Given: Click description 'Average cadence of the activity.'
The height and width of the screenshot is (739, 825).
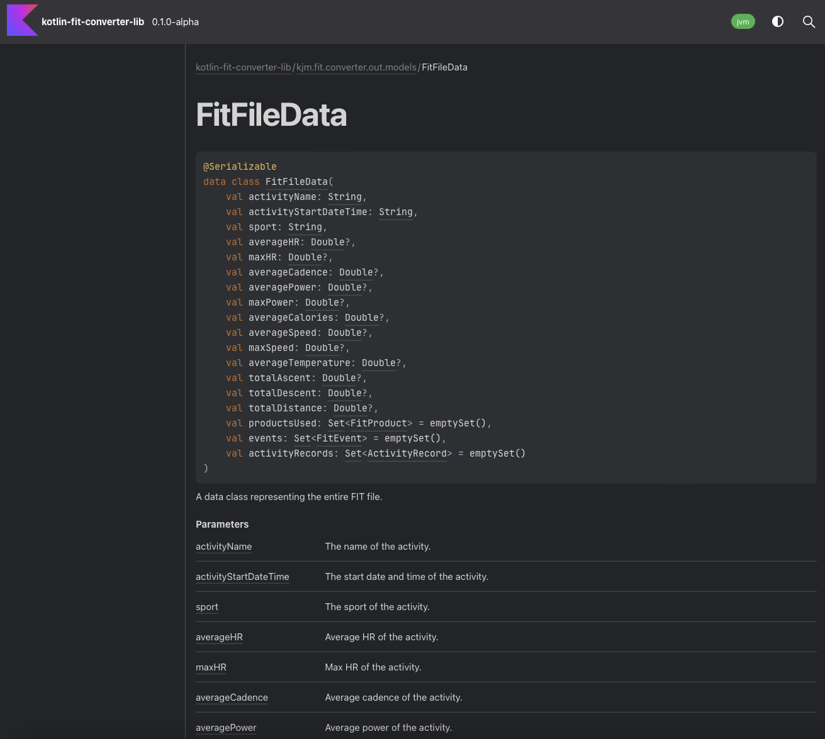Looking at the screenshot, I should point(393,697).
